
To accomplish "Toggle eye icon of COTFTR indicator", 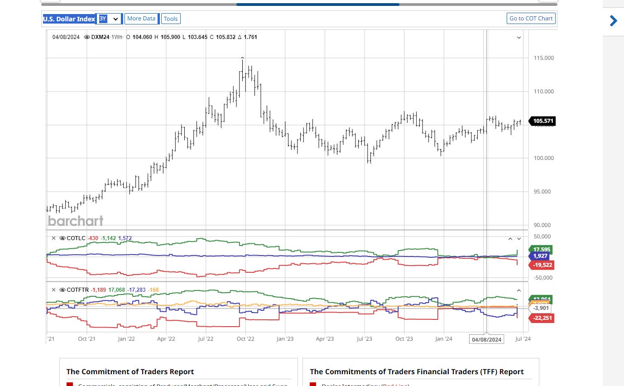I will coord(62,290).
